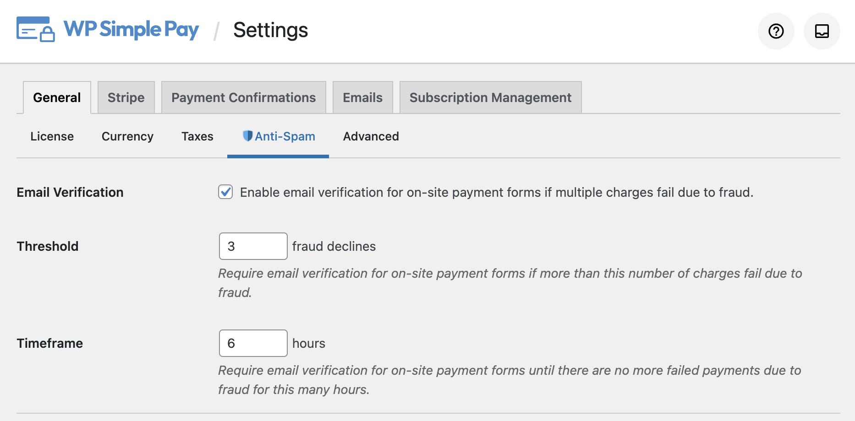Click the Timeframe hours field
The width and height of the screenshot is (855, 421).
pos(252,343)
